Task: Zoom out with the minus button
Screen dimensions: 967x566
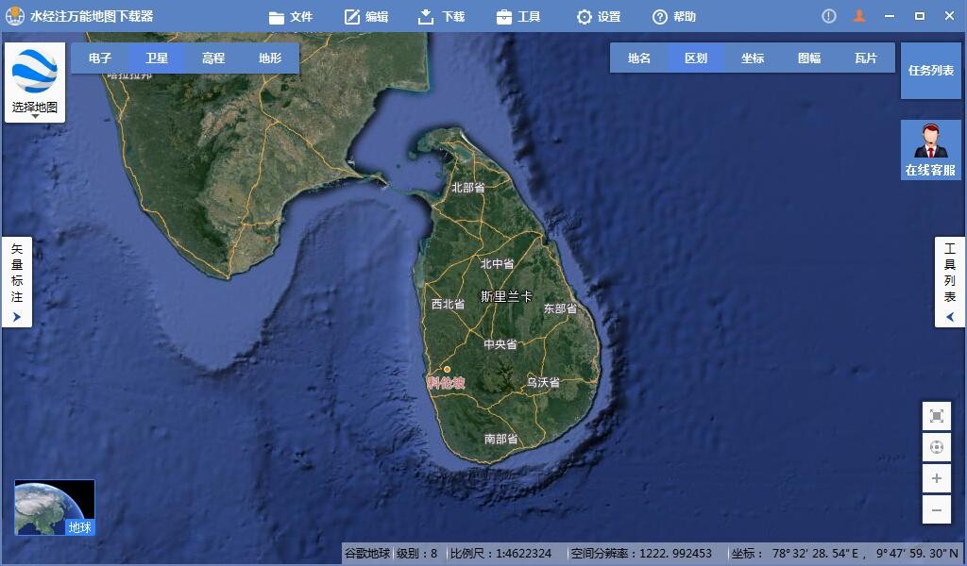Action: point(936,509)
